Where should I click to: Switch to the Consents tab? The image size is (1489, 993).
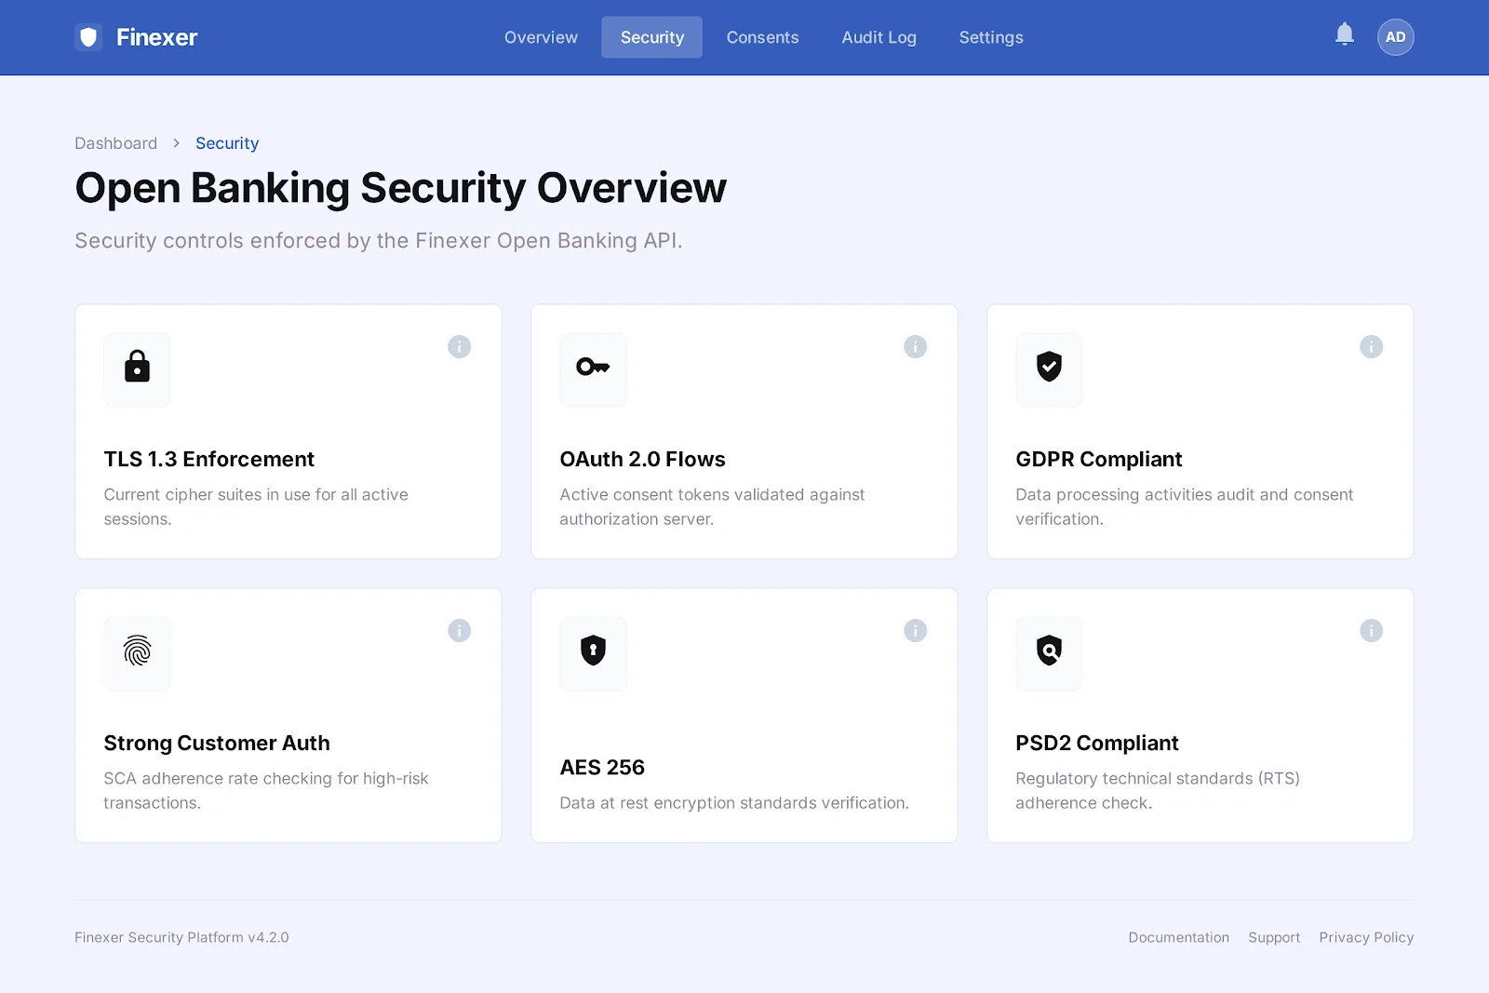(x=762, y=37)
